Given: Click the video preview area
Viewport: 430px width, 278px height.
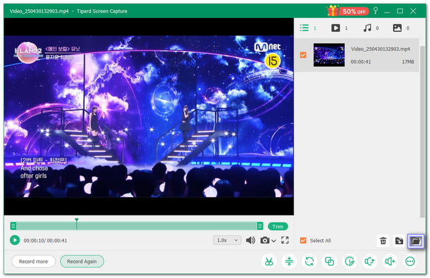Looking at the screenshot, I should pyautogui.click(x=149, y=116).
